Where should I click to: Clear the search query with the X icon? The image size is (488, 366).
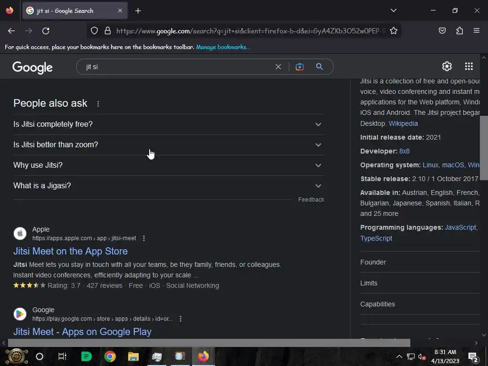point(278,67)
